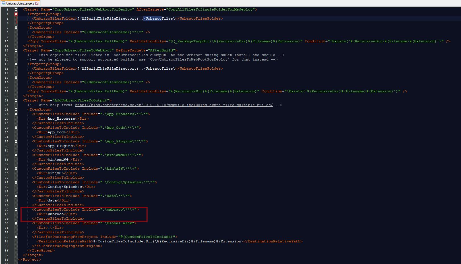
Task: Collapse the ItemGroup fold at line 25
Action: click(16, 109)
